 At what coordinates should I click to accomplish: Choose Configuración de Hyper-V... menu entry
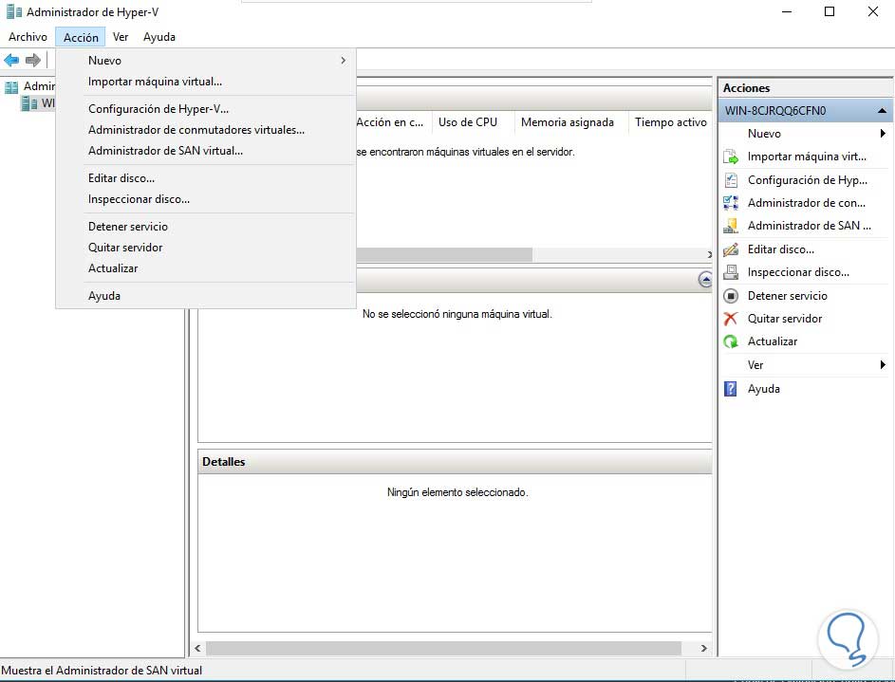[x=206, y=109]
